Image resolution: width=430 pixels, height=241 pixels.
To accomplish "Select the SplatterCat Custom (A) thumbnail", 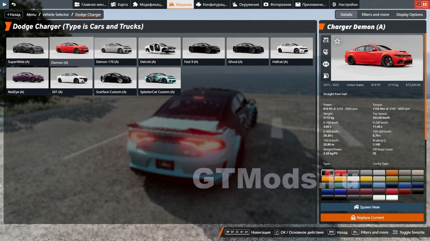I will point(160,81).
